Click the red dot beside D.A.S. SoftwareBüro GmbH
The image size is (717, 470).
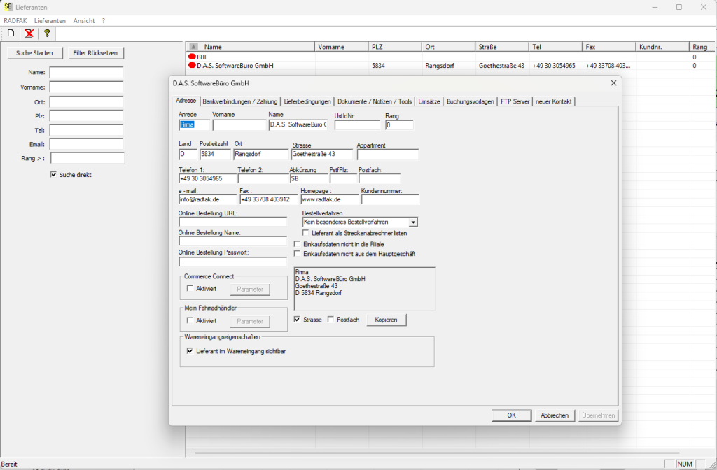point(192,66)
